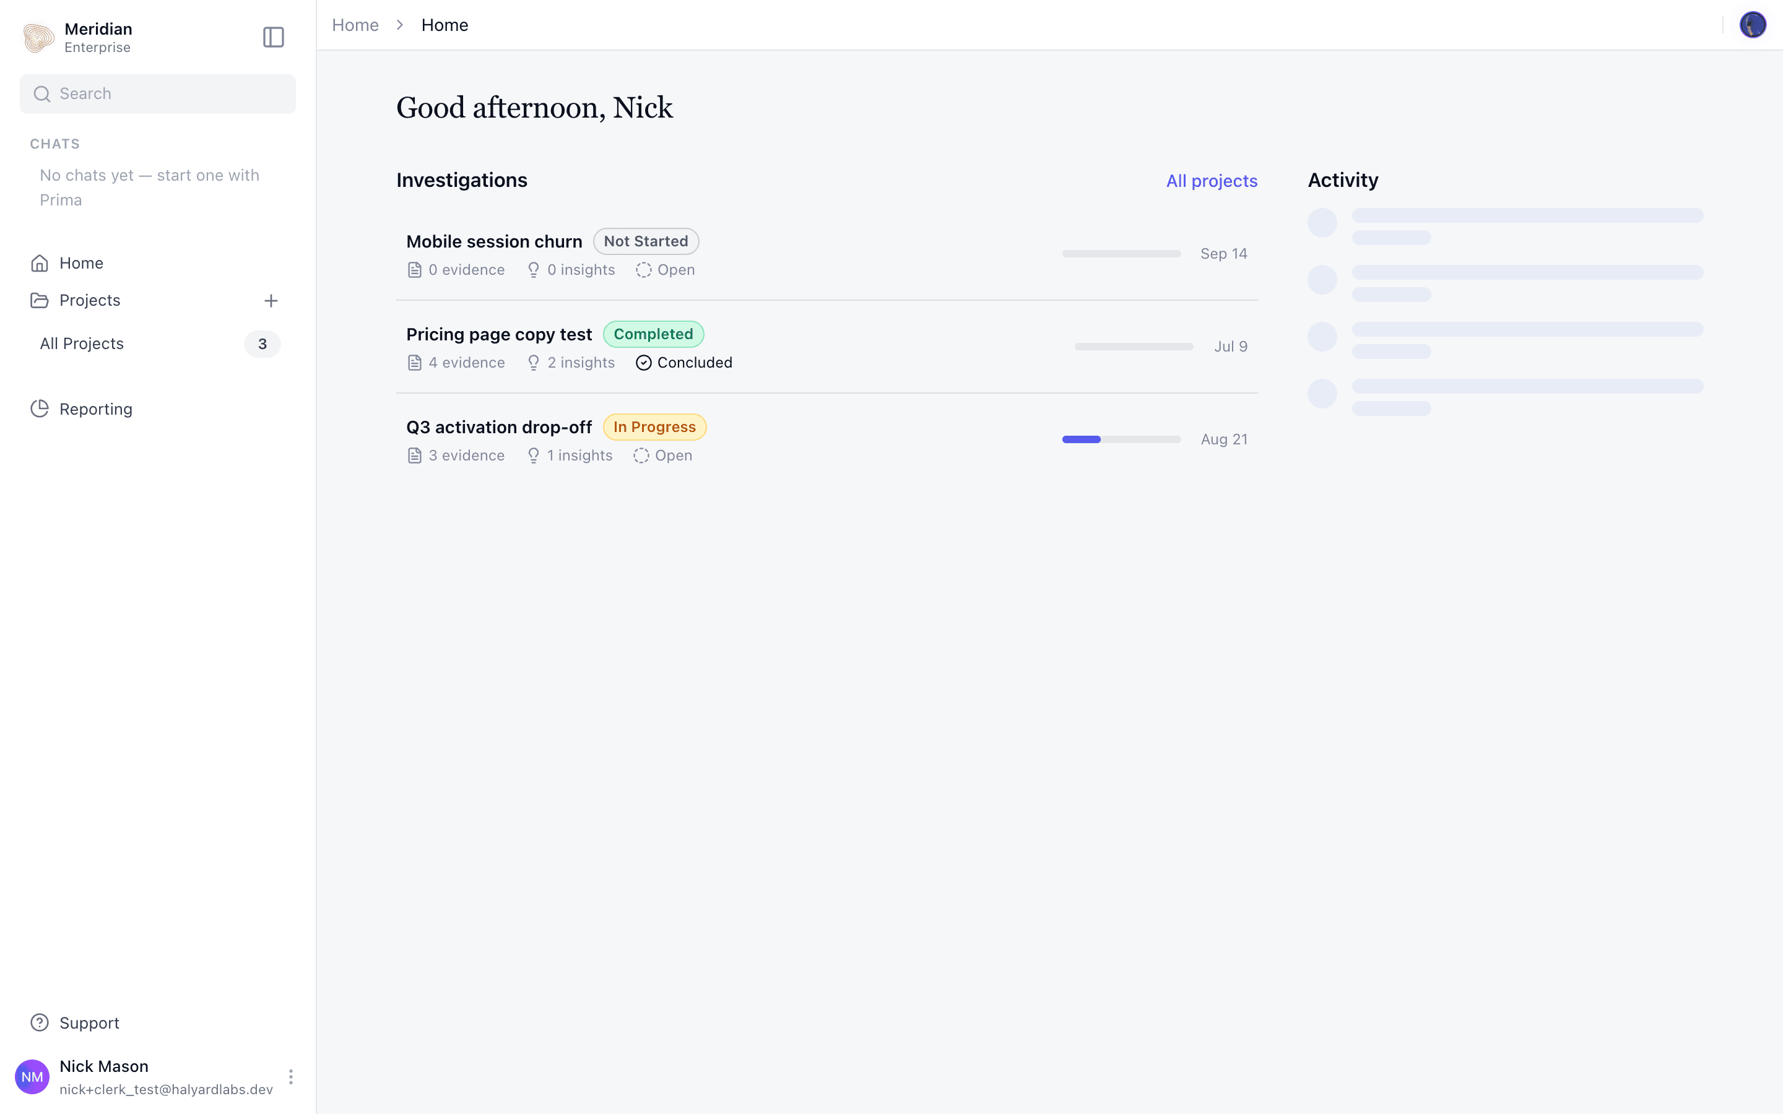This screenshot has height=1114, width=1783.
Task: Click the Aug 21 date
Action: [x=1224, y=439]
